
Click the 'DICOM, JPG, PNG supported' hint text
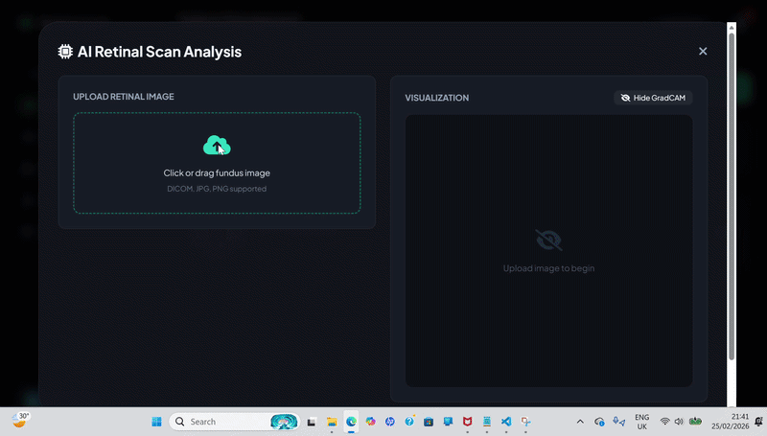(217, 189)
